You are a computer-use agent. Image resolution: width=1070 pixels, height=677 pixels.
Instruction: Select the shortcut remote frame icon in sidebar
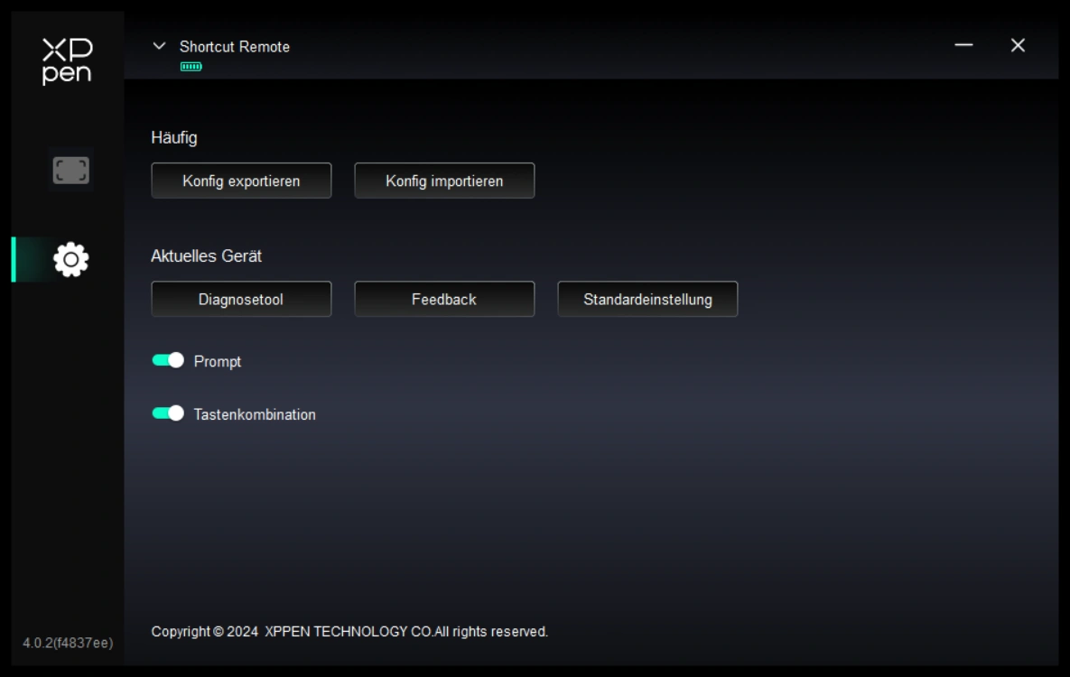click(x=70, y=170)
